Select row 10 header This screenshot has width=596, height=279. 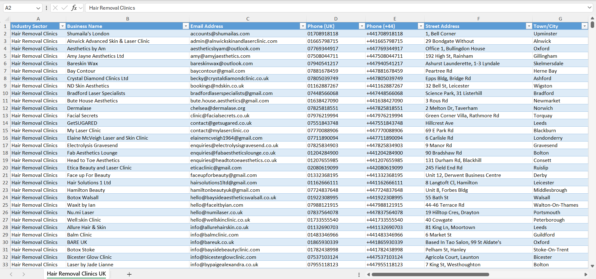(5, 93)
